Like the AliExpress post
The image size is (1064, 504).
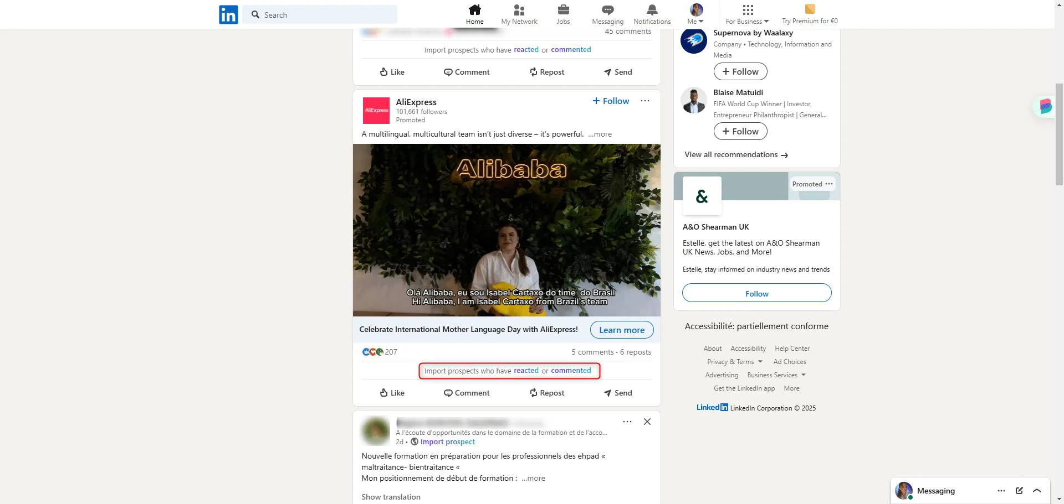(392, 393)
